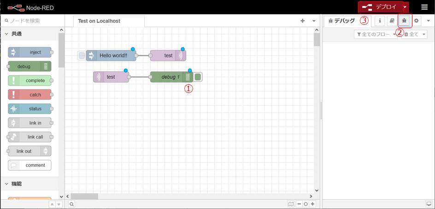
Task: Open the help book icon in sidebar
Action: pos(391,21)
